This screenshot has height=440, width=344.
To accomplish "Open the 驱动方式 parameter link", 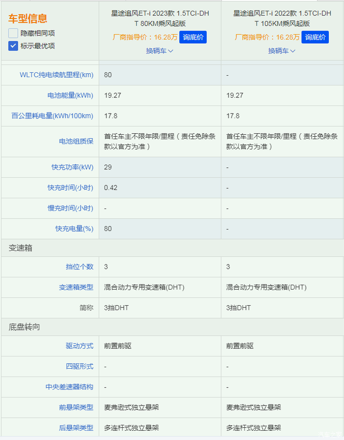I will 80,346.
